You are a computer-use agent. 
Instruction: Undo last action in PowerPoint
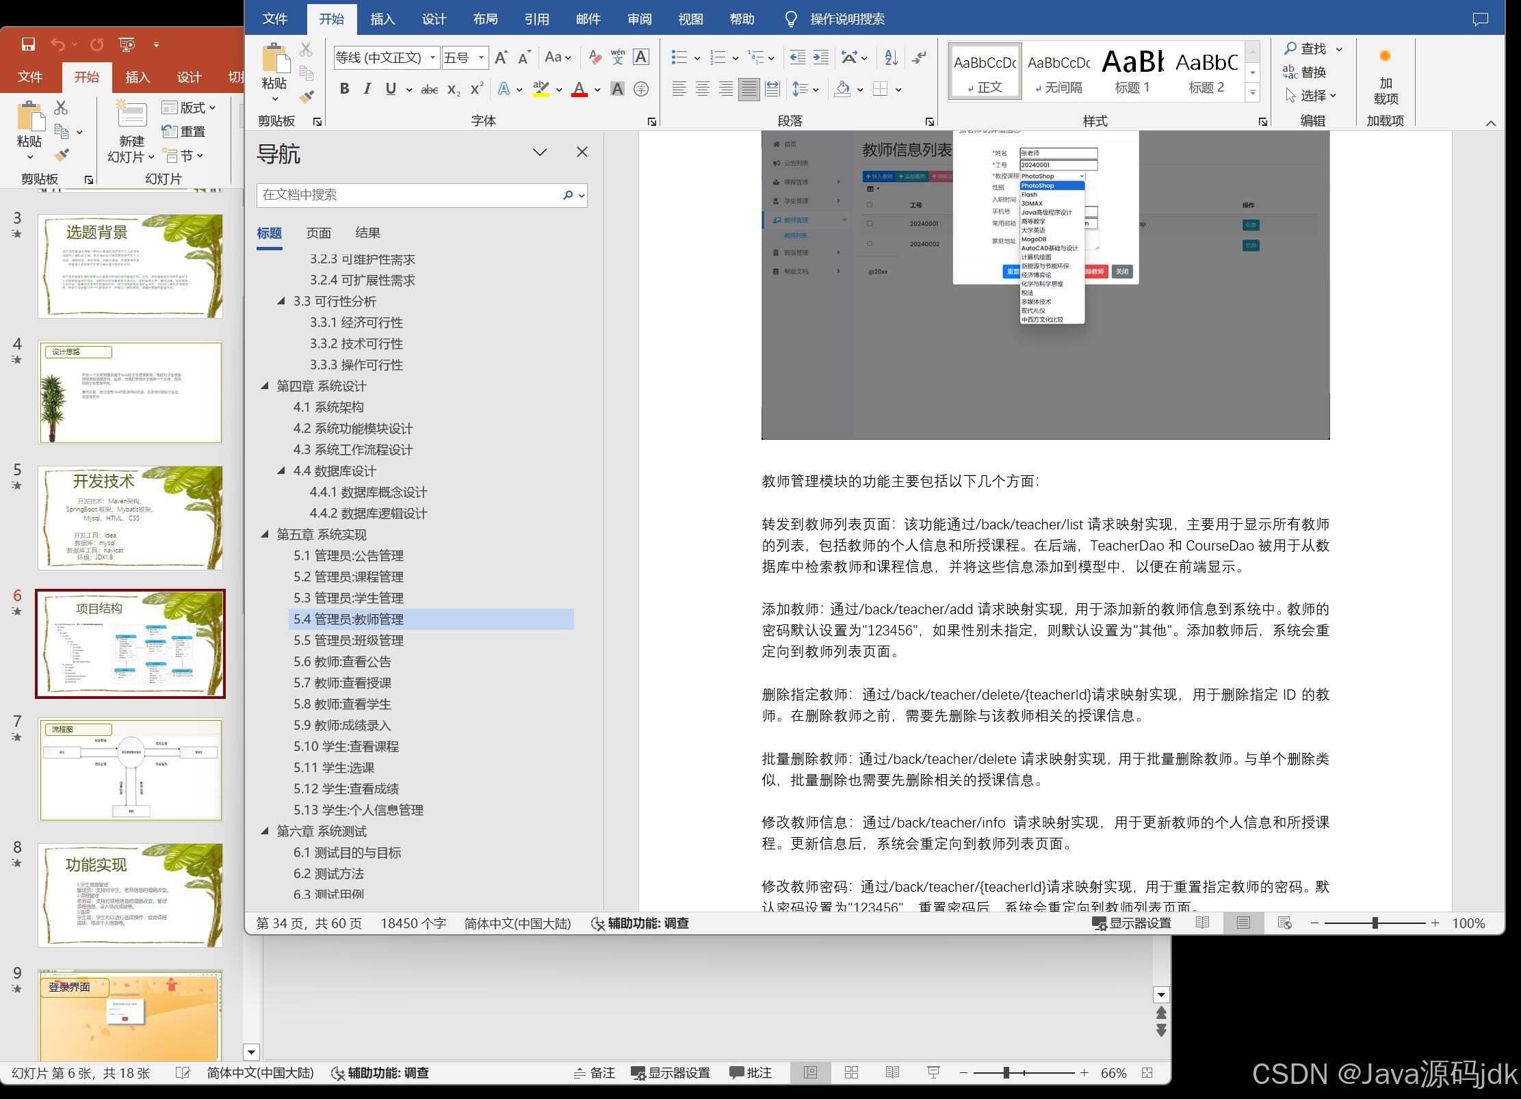pyautogui.click(x=58, y=44)
